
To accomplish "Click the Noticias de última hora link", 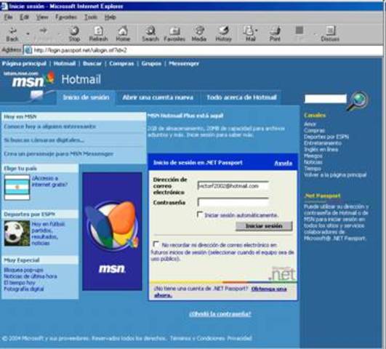I will coord(31,276).
